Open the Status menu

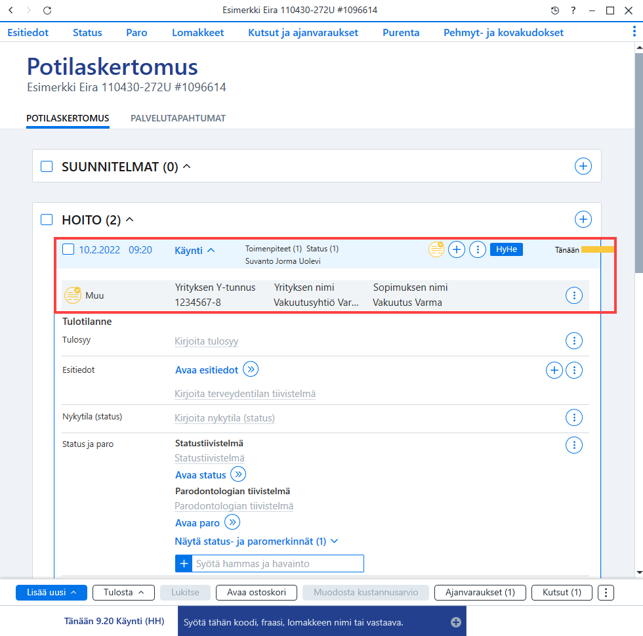click(87, 32)
